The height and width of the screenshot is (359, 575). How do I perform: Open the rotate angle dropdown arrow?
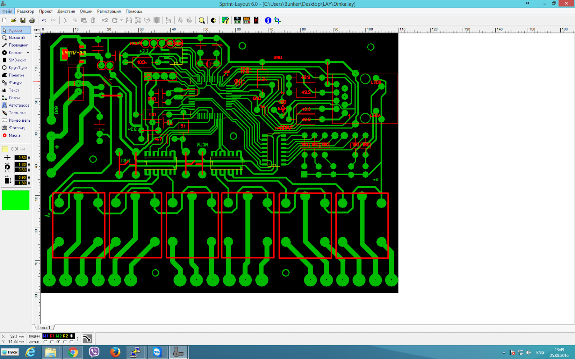(x=121, y=20)
